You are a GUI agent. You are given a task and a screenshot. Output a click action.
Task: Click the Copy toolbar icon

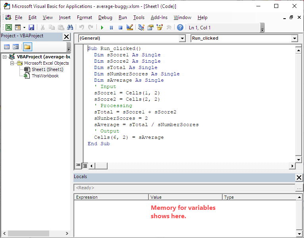52,27
